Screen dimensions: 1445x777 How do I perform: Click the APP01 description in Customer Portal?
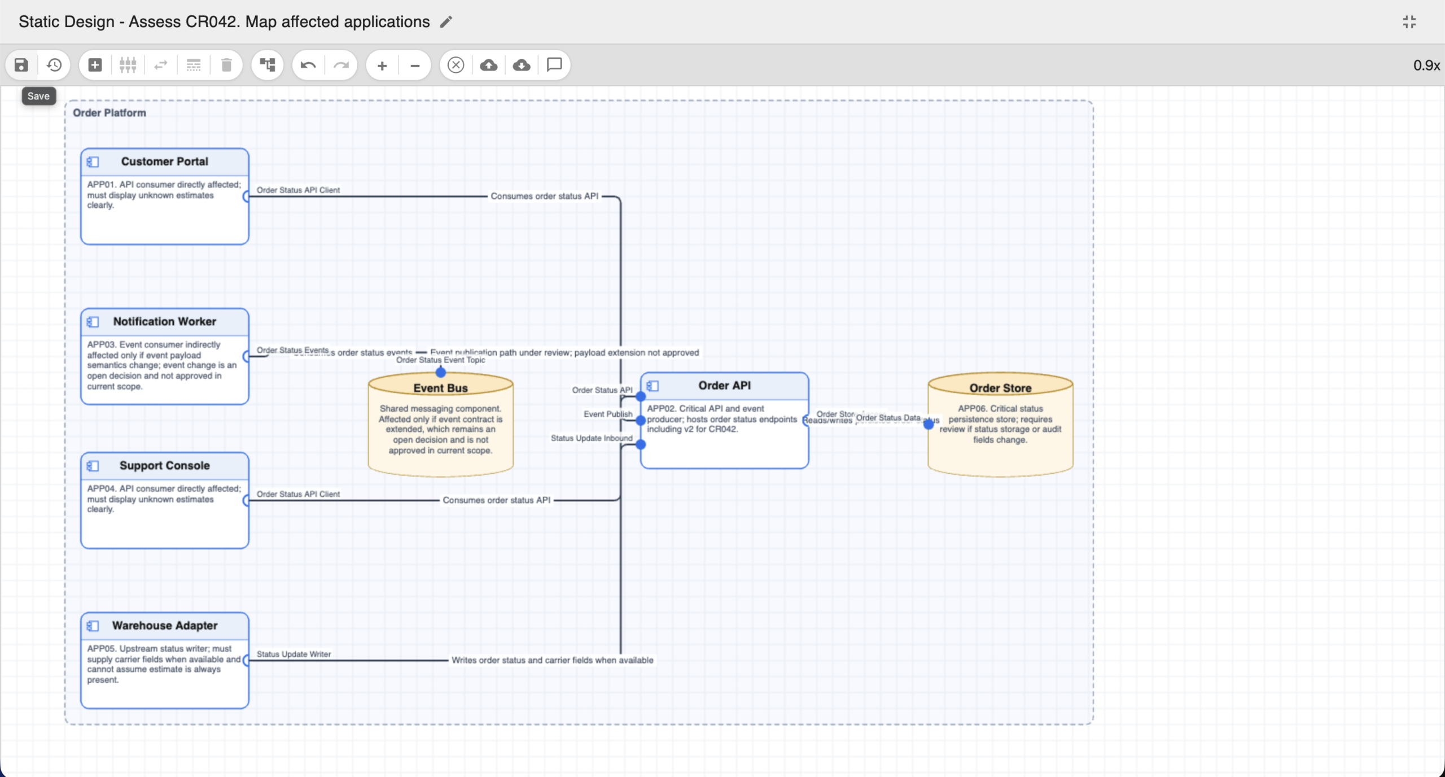(x=164, y=195)
